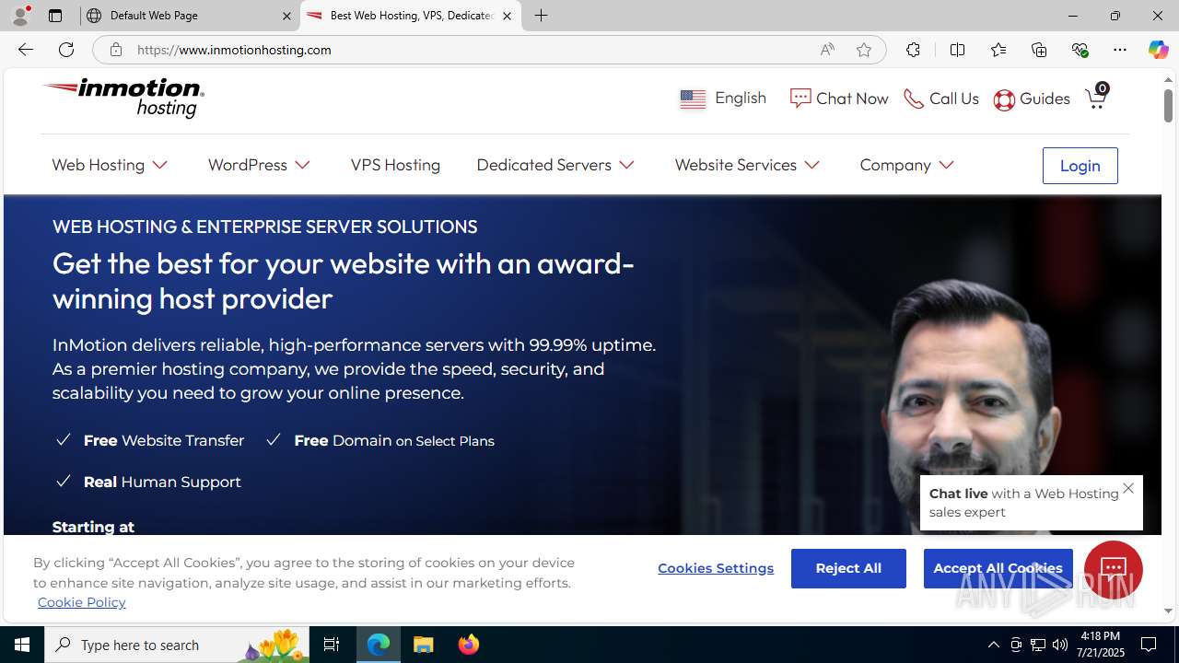The width and height of the screenshot is (1179, 663).
Task: Choose the English language selector
Action: pyautogui.click(x=723, y=99)
